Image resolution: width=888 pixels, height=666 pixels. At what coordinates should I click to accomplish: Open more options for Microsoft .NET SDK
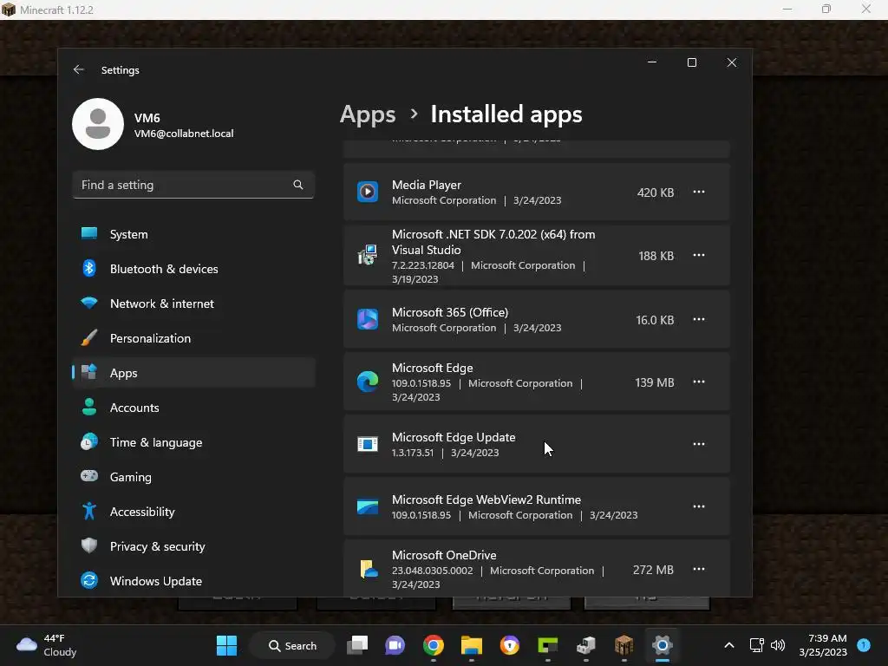point(699,256)
